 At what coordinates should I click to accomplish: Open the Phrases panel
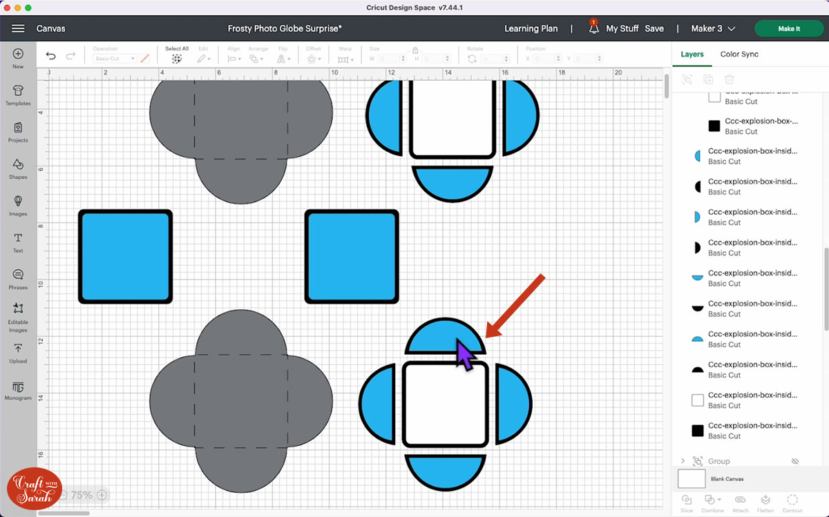point(18,279)
